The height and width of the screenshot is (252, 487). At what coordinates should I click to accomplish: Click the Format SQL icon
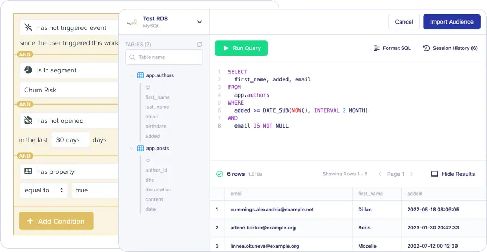coord(377,48)
